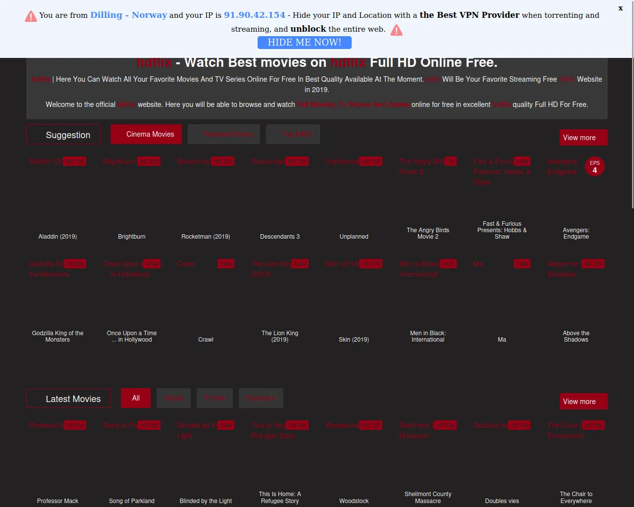Open the Skin (2019) movie title
Screen dimensions: 634x507
coord(354,340)
